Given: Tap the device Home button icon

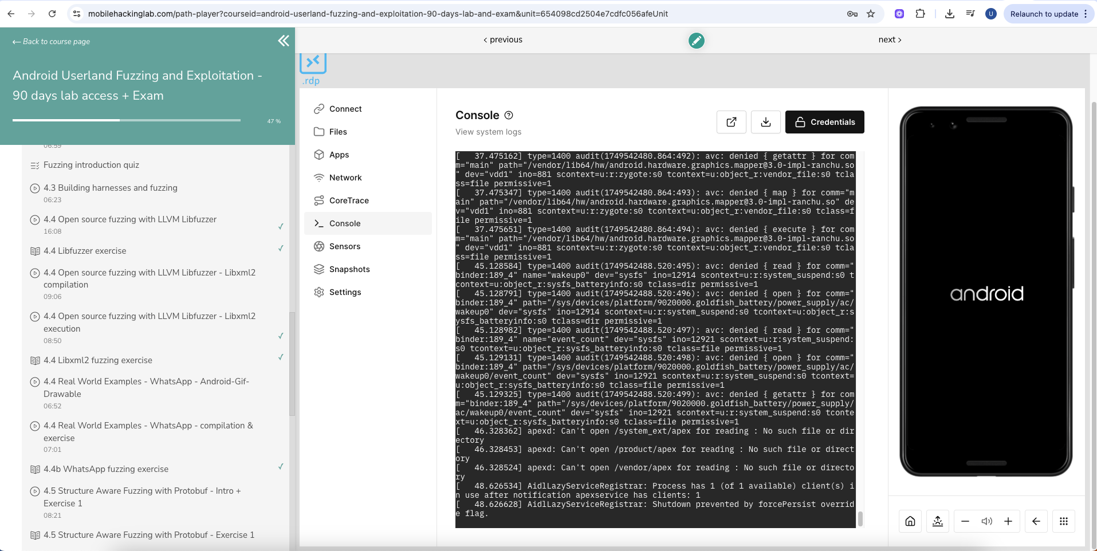Looking at the screenshot, I should coord(910,521).
